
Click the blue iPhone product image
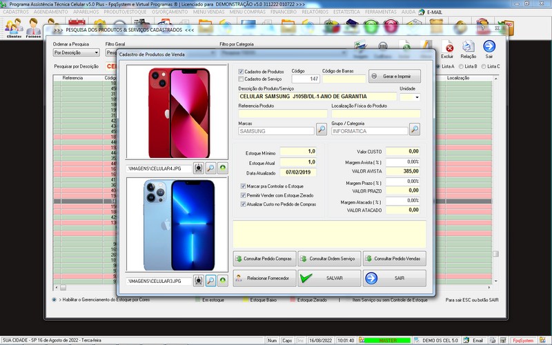point(177,225)
